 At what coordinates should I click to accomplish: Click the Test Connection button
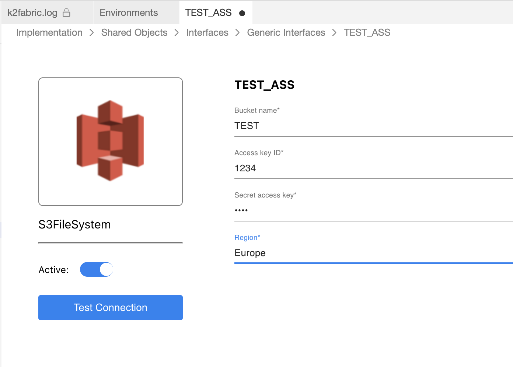pos(111,308)
